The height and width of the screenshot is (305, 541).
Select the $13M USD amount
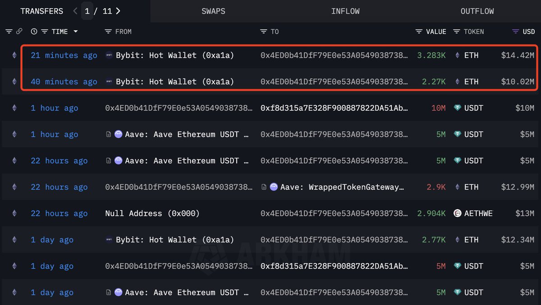coord(525,213)
